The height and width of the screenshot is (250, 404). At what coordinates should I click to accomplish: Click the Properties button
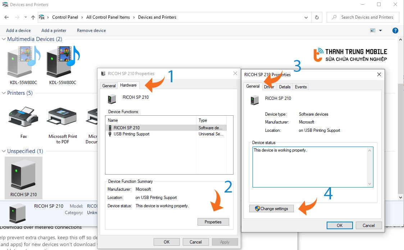click(x=213, y=222)
